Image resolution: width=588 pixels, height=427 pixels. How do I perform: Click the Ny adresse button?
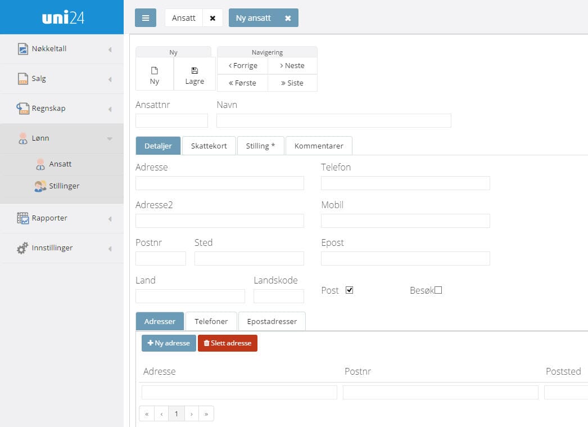pos(169,343)
